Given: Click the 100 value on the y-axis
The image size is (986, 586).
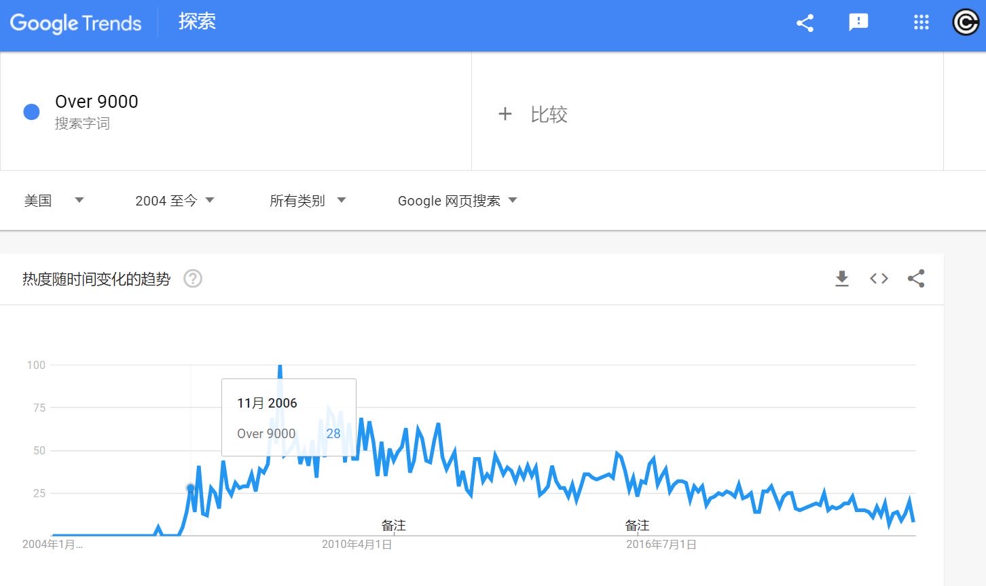Looking at the screenshot, I should click(x=36, y=365).
